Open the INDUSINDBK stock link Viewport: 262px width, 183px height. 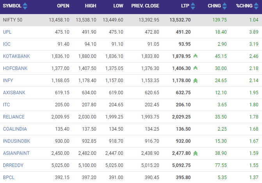[x=16, y=141]
